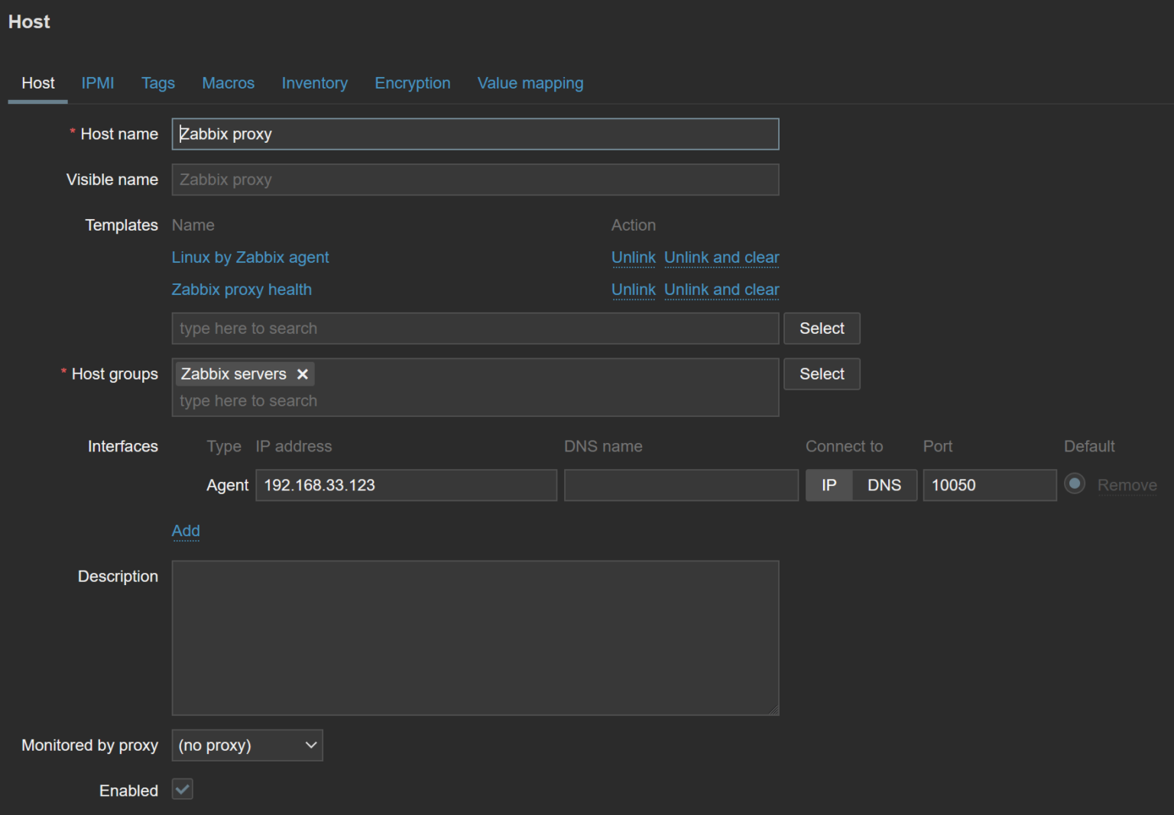The height and width of the screenshot is (815, 1174).
Task: Remove the Zabbix servers host group tag
Action: [303, 374]
